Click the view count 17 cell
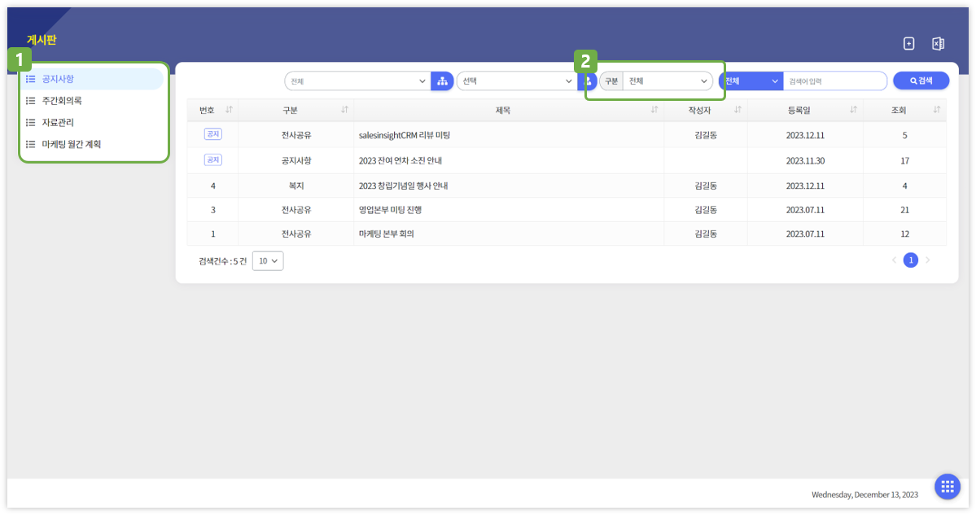The image size is (976, 515). point(904,160)
